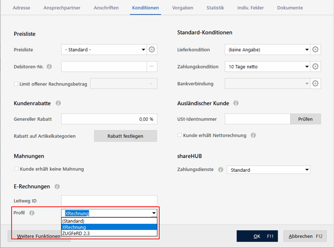The width and height of the screenshot is (334, 248).
Task: Open gear icon beside Lieferkondition field
Action: [x=315, y=50]
